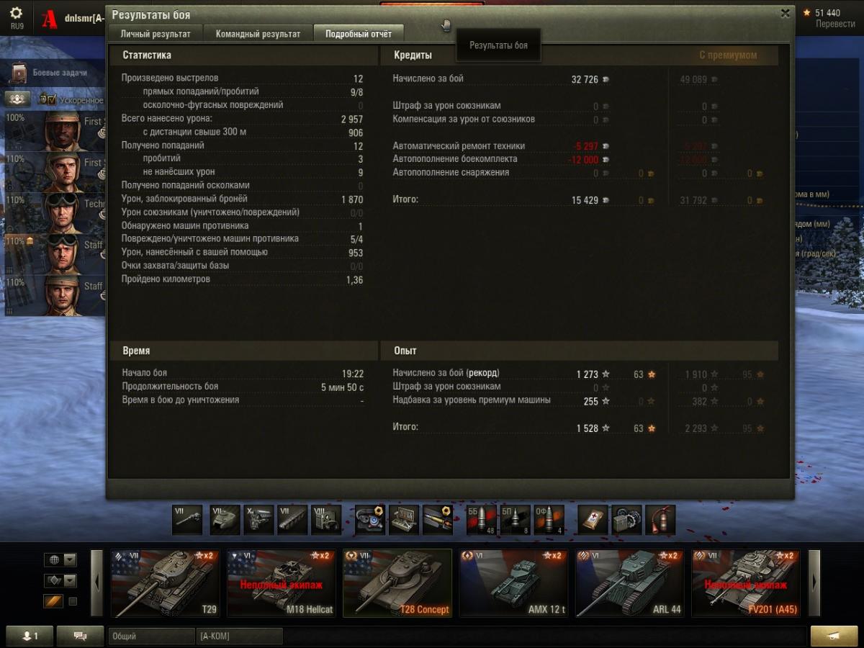Select the Подробный отчёт tab
This screenshot has width=864, height=648.
[359, 34]
